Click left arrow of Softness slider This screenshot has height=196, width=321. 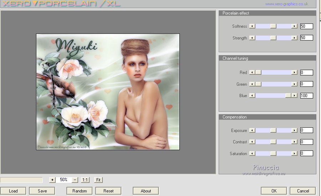(x=252, y=26)
